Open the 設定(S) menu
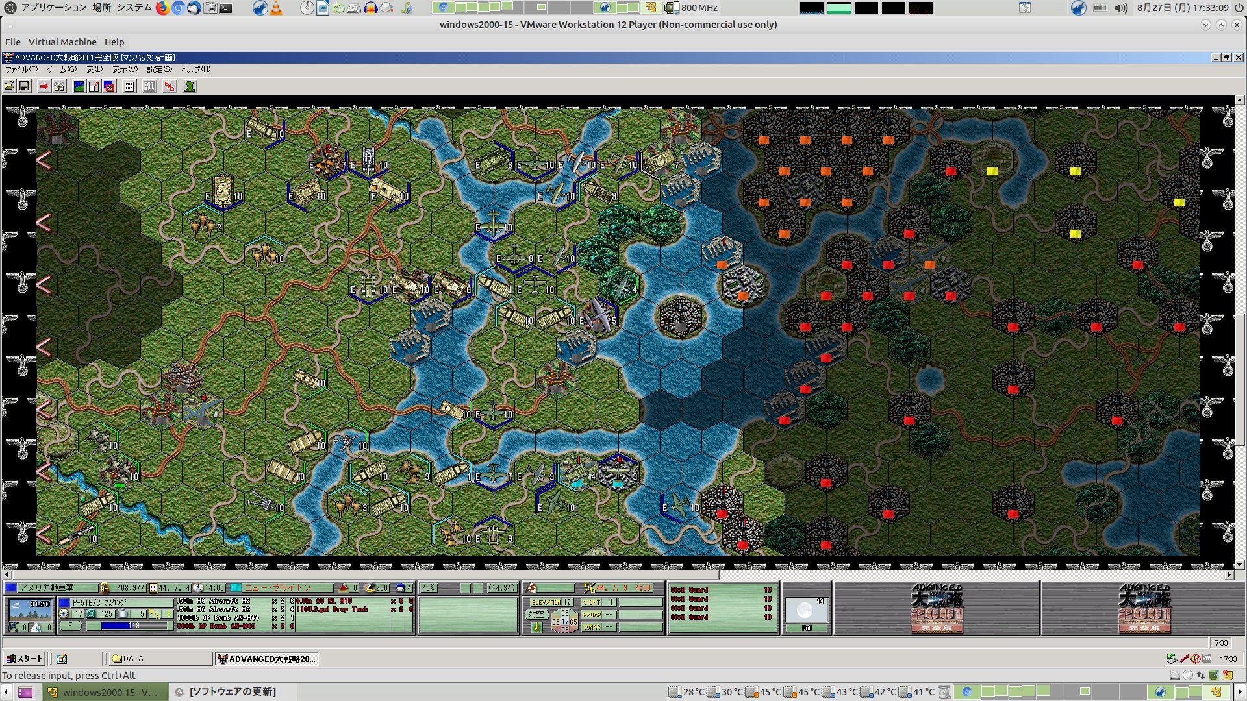This screenshot has height=701, width=1247. click(159, 69)
